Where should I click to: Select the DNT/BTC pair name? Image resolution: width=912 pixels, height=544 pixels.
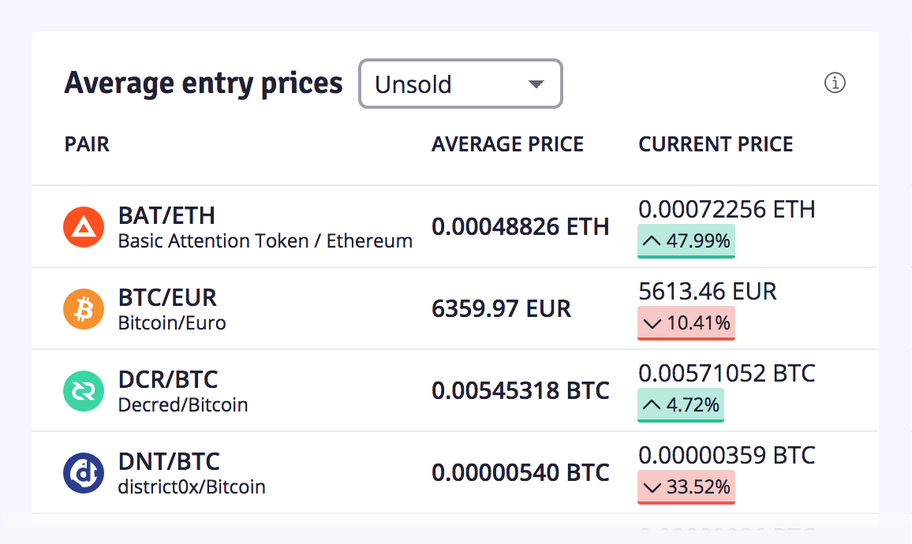coord(170,461)
